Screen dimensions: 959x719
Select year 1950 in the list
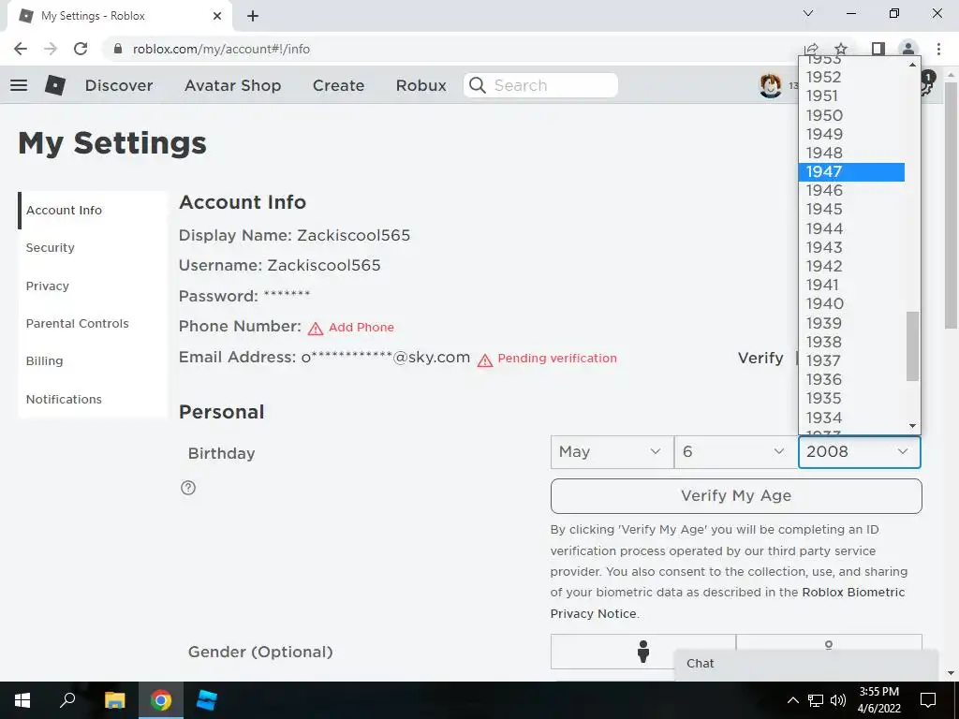click(x=851, y=115)
